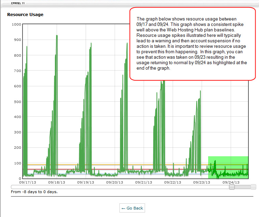The width and height of the screenshot is (259, 217).
Task: Click the 09/21/13 x-axis date label
Action: click(144, 182)
